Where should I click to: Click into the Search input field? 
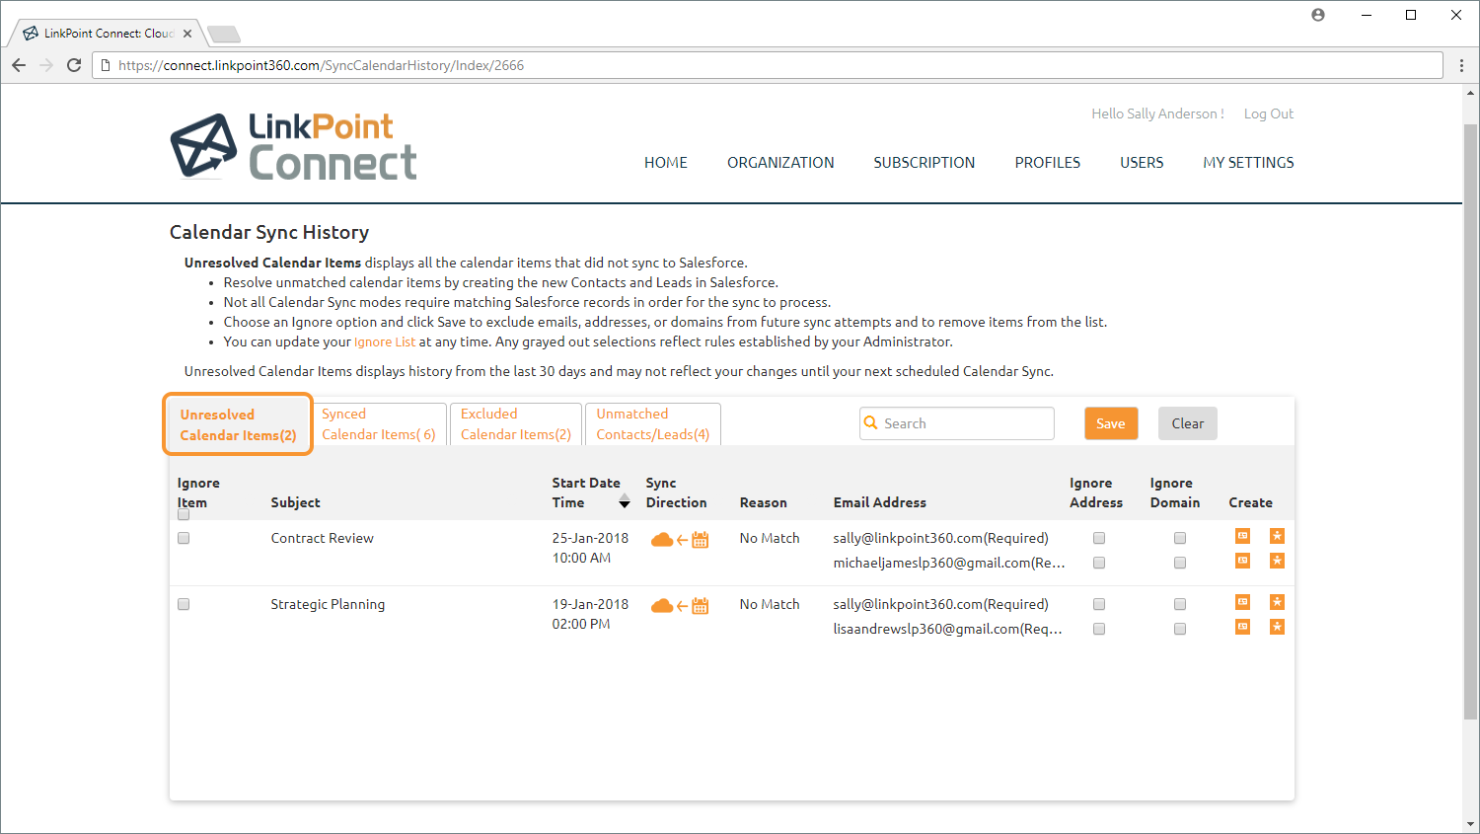[x=957, y=423]
